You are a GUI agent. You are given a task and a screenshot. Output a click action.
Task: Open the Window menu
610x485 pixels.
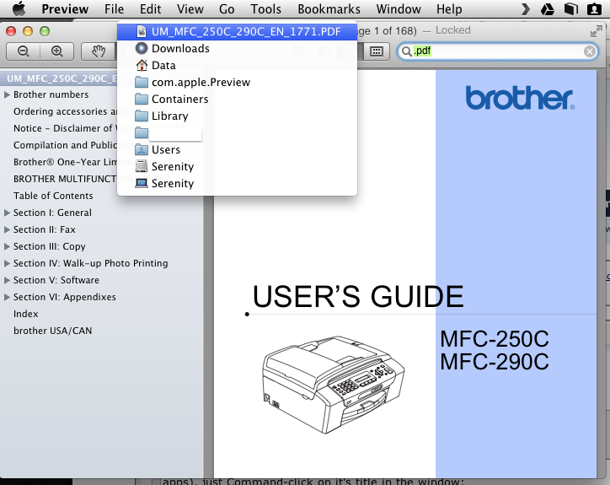click(x=399, y=9)
